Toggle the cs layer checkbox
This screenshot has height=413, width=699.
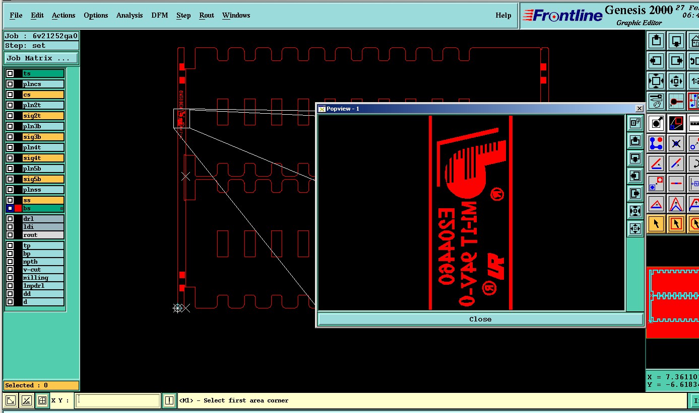[x=10, y=95]
